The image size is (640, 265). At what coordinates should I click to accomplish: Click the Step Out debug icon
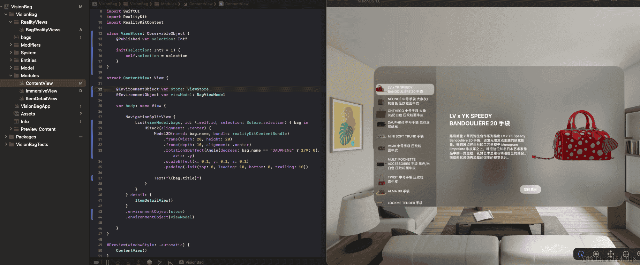139,262
